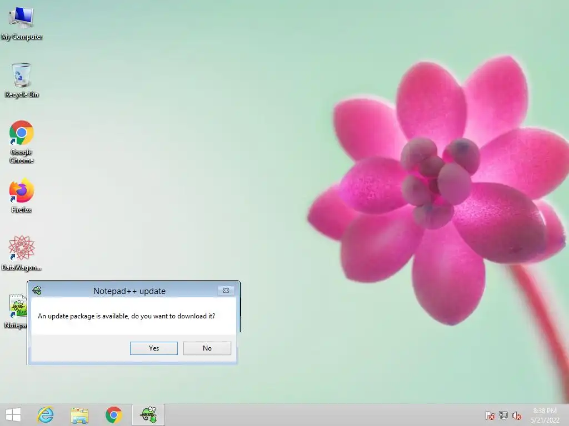Click Yes to download the update
The width and height of the screenshot is (569, 426).
tap(154, 348)
